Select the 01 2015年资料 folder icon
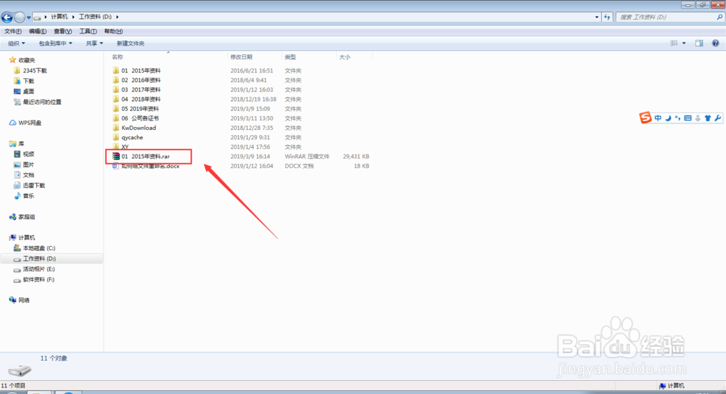The width and height of the screenshot is (726, 394). pos(115,70)
